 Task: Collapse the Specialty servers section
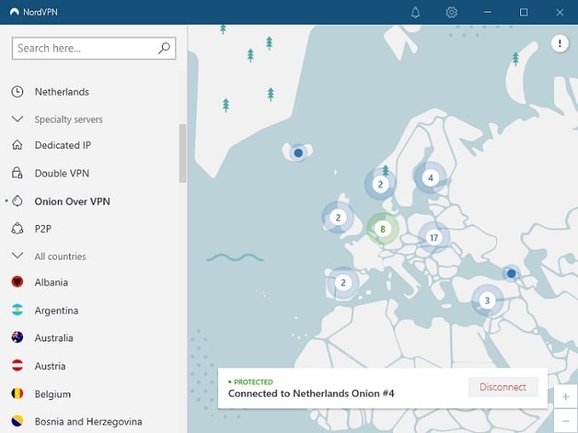[17, 119]
